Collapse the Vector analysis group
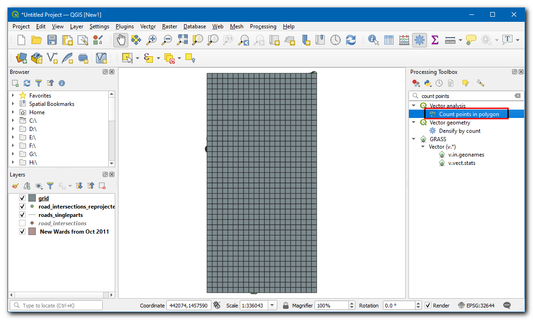 click(414, 106)
